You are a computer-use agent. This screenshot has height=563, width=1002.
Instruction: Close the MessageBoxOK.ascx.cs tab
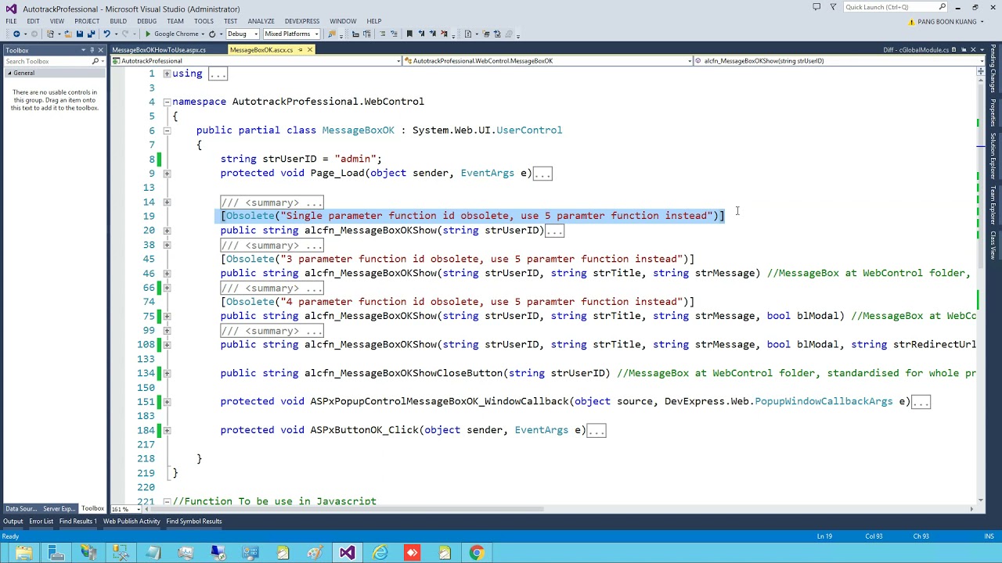pyautogui.click(x=310, y=50)
